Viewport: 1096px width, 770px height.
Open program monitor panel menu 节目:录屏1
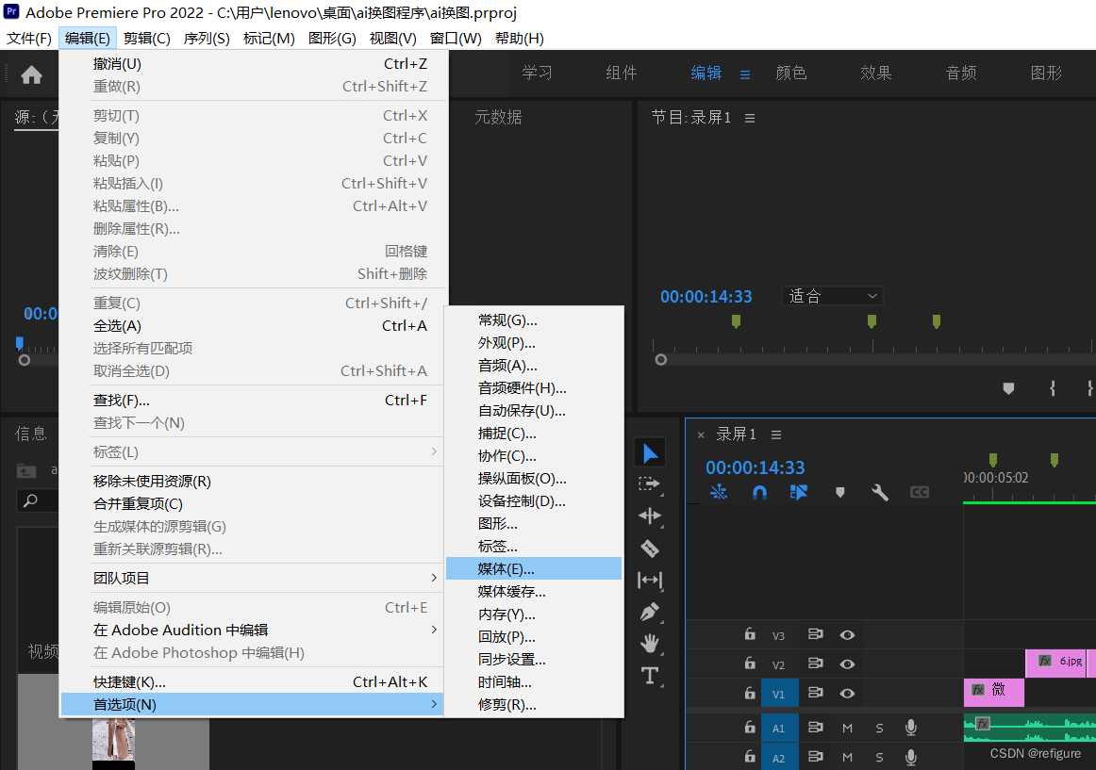pyautogui.click(x=750, y=119)
